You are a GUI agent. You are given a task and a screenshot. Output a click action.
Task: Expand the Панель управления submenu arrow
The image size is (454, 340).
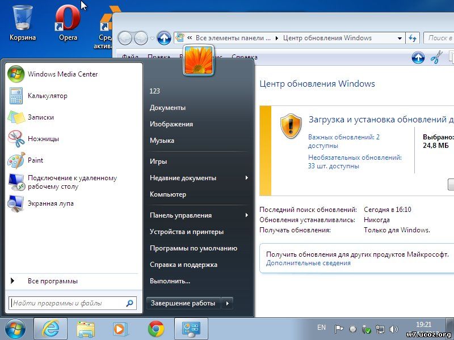(246, 215)
